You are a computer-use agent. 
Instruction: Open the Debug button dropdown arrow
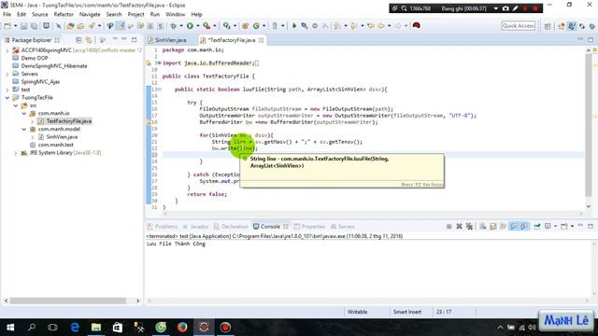(180, 26)
